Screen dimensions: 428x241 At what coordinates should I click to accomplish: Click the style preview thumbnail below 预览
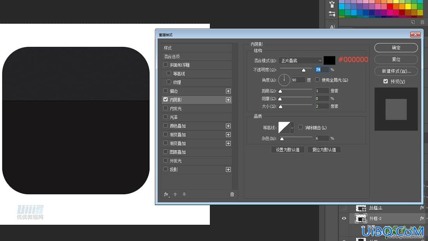pos(396,109)
